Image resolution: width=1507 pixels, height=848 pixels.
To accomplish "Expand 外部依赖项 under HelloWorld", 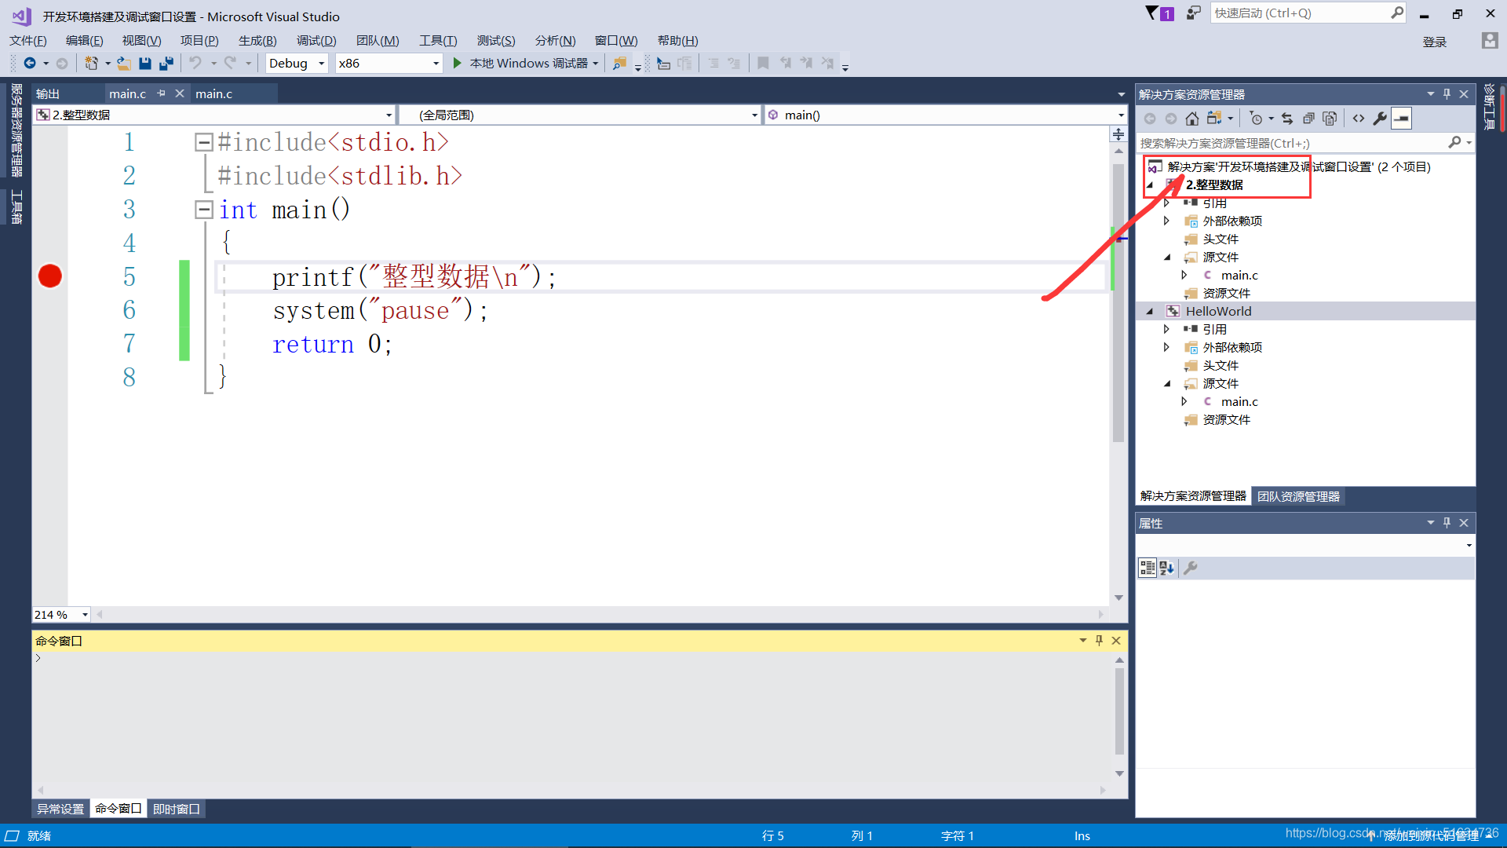I will pyautogui.click(x=1167, y=347).
